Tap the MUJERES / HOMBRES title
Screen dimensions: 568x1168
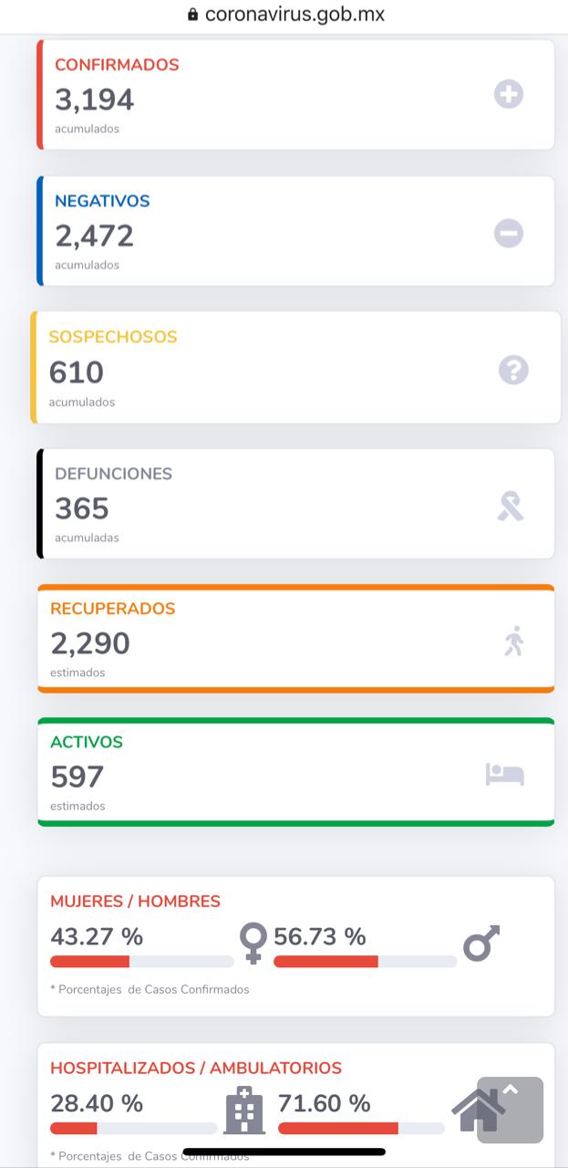click(x=135, y=902)
